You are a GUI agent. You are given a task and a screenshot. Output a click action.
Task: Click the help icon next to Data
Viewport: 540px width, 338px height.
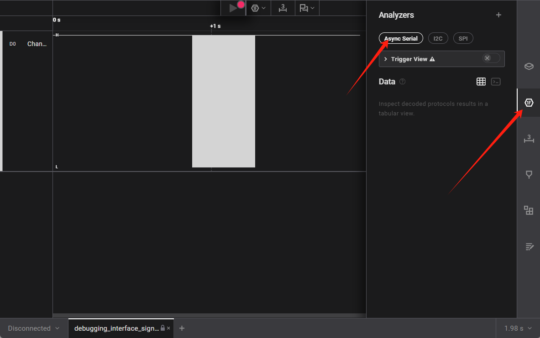point(402,82)
